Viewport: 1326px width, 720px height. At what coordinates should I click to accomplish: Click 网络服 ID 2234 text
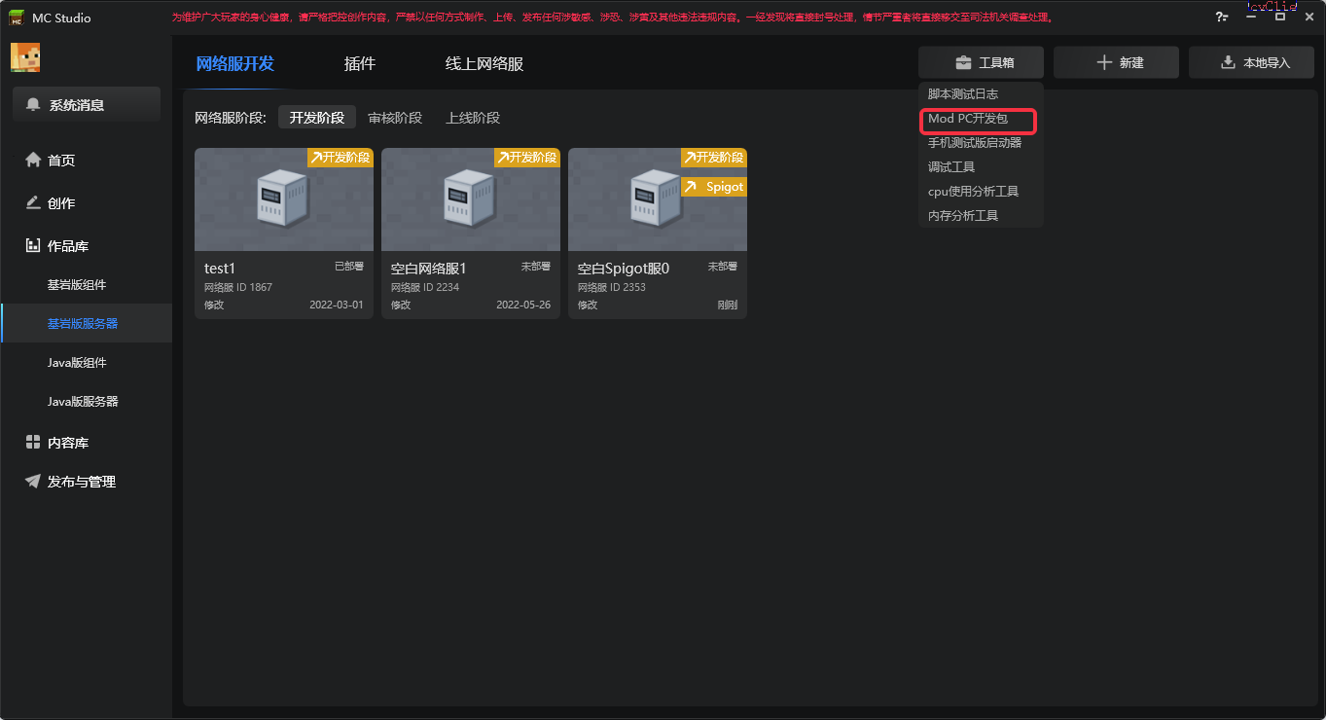[425, 287]
